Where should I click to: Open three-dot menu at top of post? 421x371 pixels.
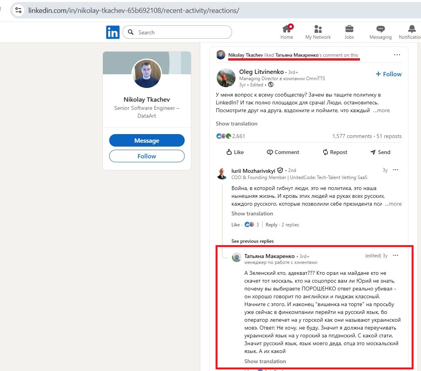click(x=397, y=55)
